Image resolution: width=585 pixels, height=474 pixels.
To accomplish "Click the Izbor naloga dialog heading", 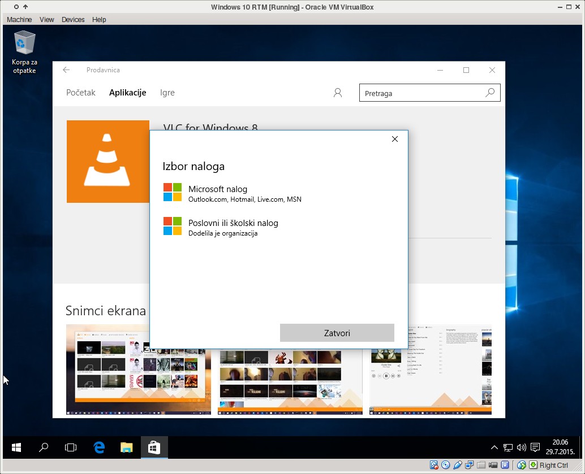I will pos(193,166).
